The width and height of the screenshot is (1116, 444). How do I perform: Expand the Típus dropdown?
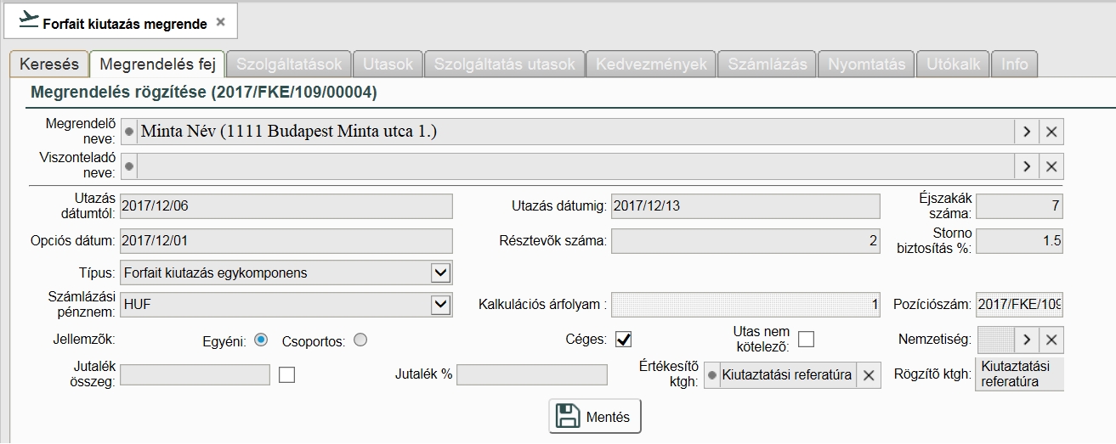tap(440, 273)
